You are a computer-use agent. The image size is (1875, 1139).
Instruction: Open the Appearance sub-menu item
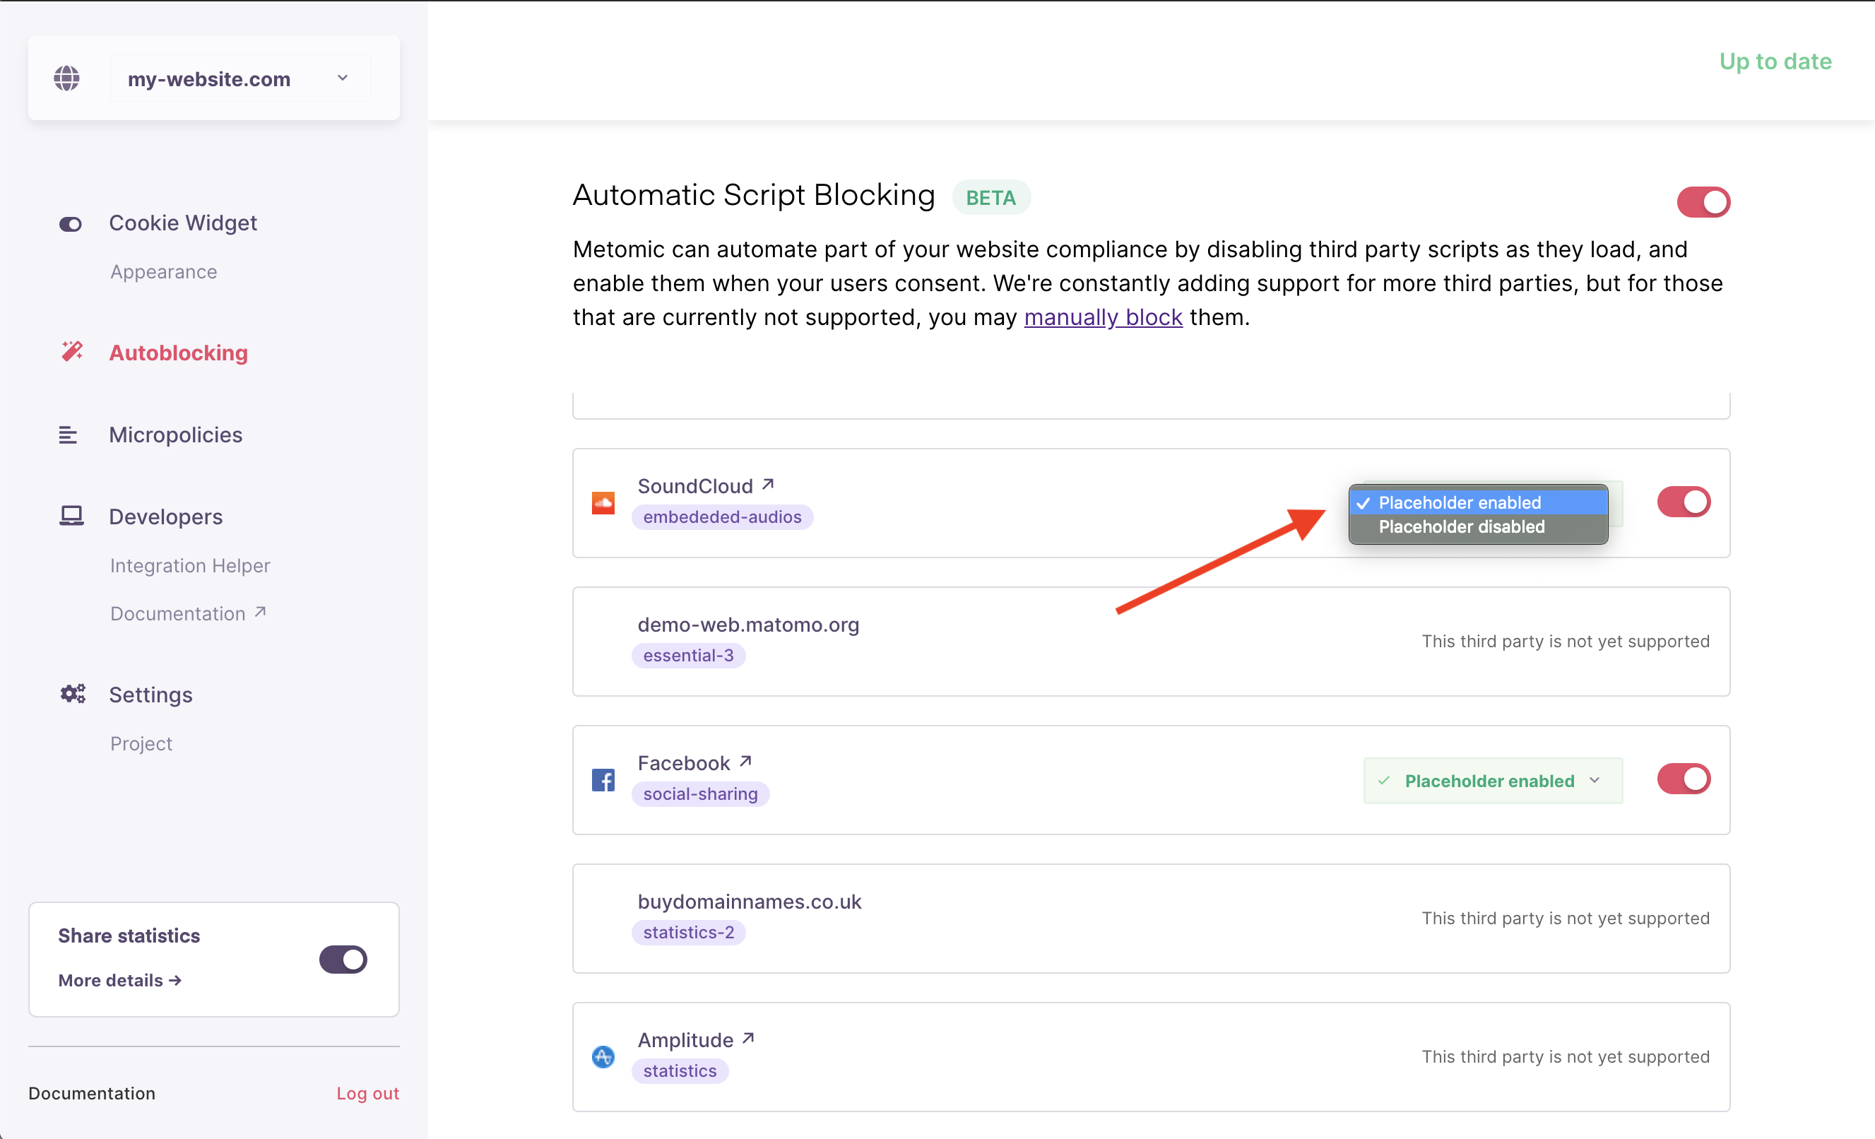click(164, 271)
